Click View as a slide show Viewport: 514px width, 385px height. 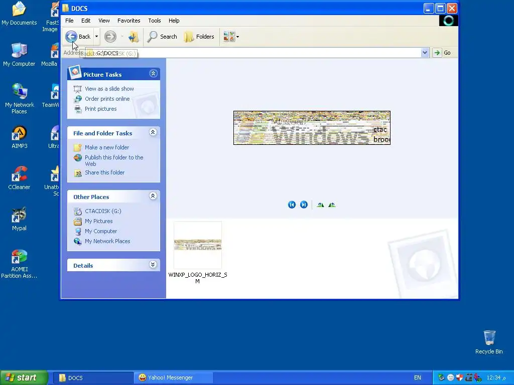109,89
